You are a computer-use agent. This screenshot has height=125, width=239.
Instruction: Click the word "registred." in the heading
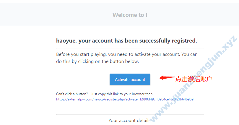[184, 41]
